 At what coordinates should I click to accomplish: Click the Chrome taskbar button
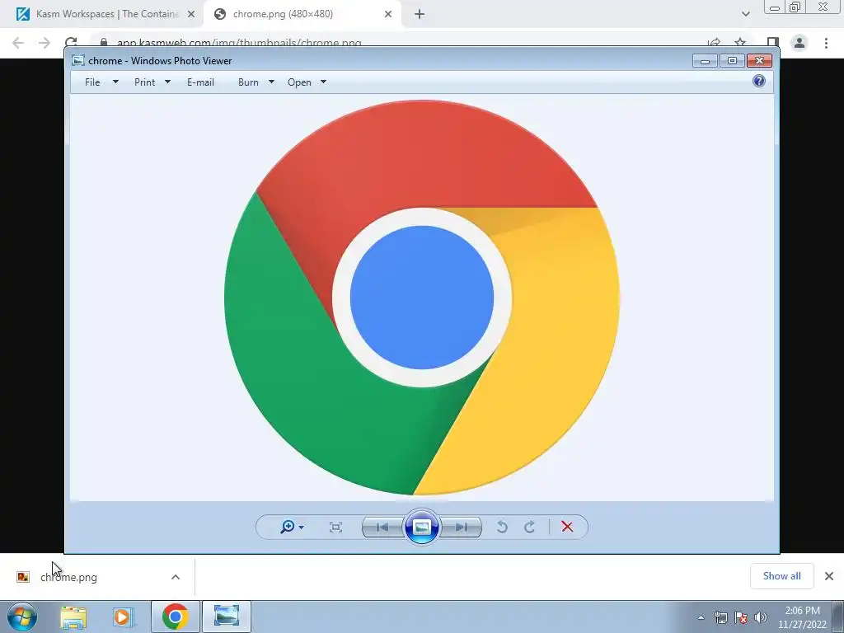(176, 617)
